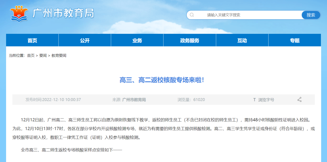This screenshot has height=162, width=327.
Task: Open the 业务 navigation tab
Action: pyautogui.click(x=137, y=40)
